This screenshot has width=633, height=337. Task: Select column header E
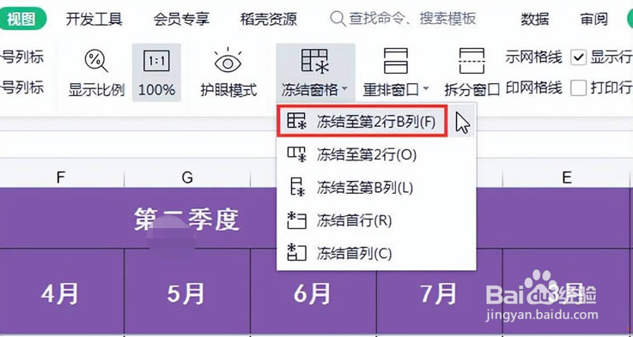[567, 178]
